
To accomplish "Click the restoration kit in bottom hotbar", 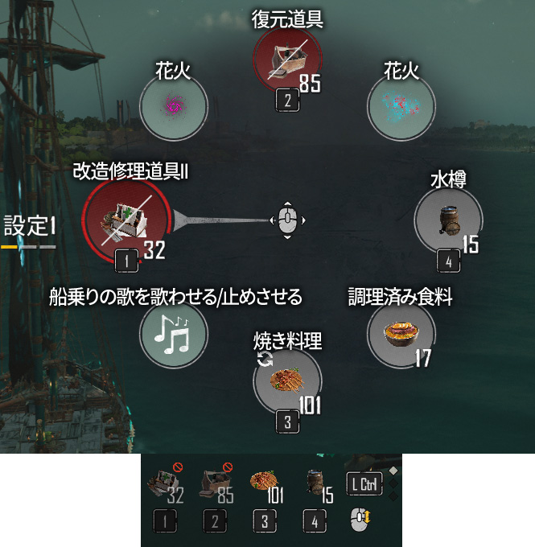I will pos(212,483).
